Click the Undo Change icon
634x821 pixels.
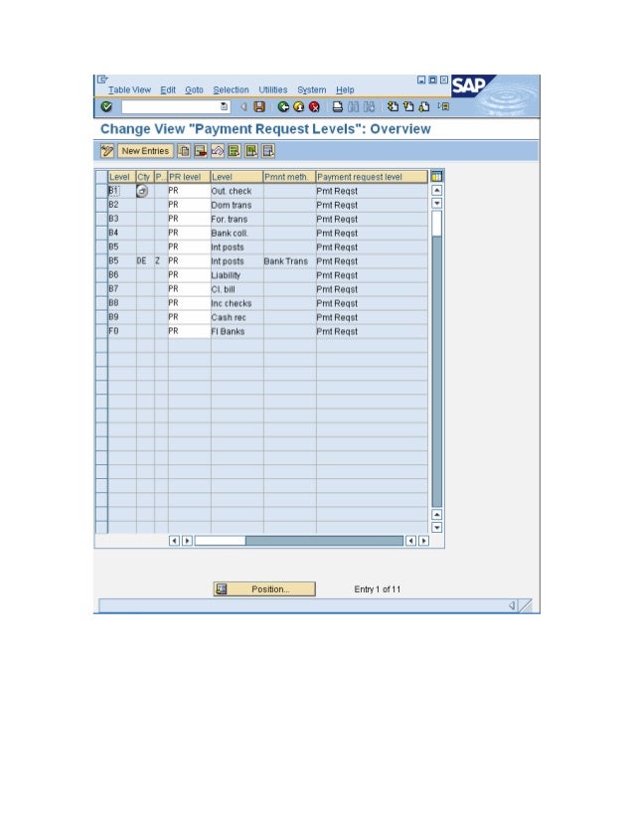(x=218, y=151)
